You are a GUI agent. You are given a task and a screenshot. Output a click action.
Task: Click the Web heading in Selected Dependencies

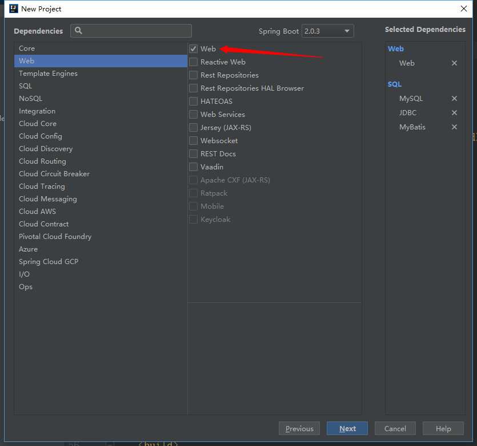point(395,48)
